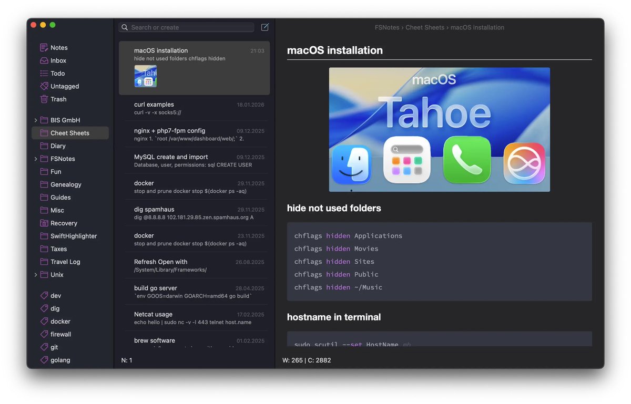
Task: Click the breadcrumb title at top of editor
Action: pyautogui.click(x=439, y=27)
